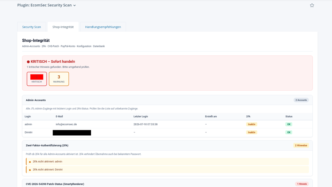Click the 2FA nicht aktiviert: Dimitri notice
Viewport: 332px width, 187px height.
(167, 170)
